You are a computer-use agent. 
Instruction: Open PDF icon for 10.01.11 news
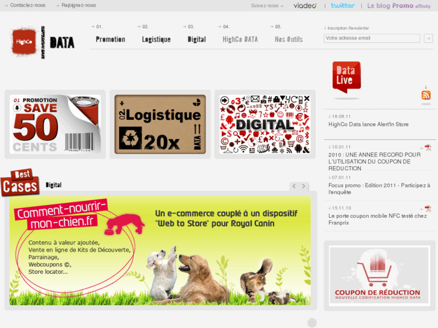(x=428, y=147)
